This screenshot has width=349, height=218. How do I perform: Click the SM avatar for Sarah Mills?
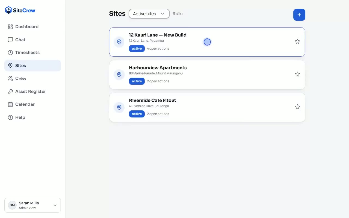pyautogui.click(x=12, y=205)
